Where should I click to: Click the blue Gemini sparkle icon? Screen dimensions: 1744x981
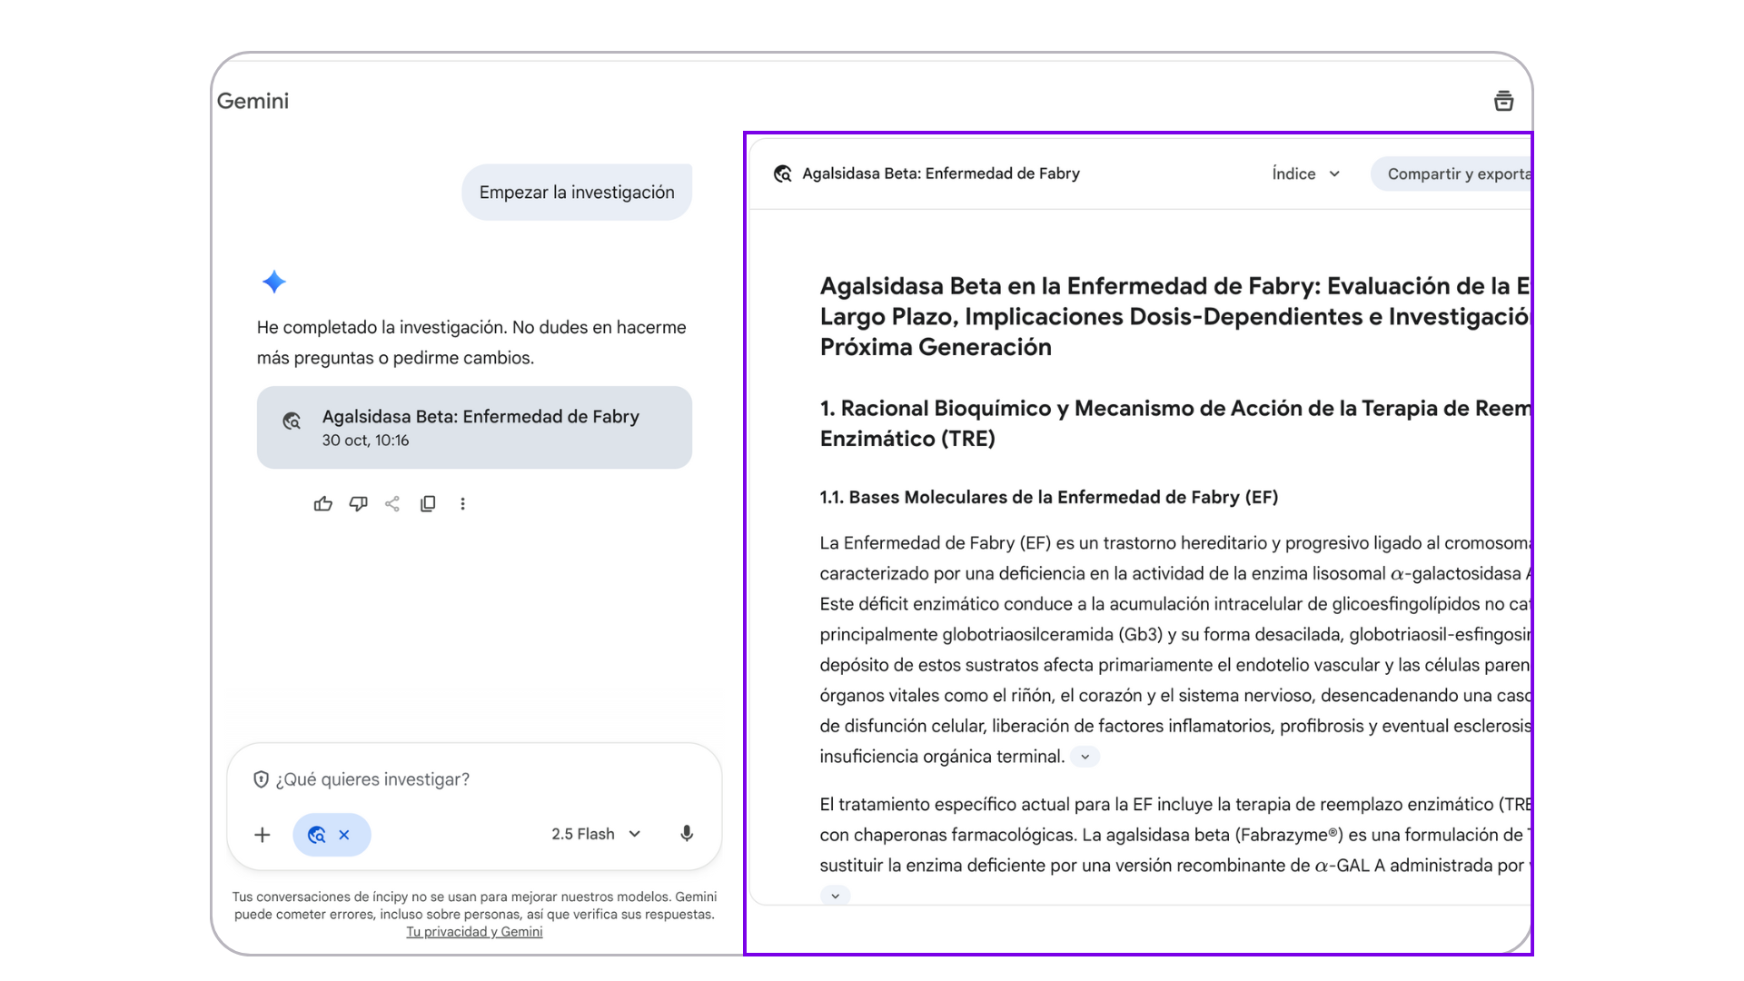pyautogui.click(x=273, y=282)
